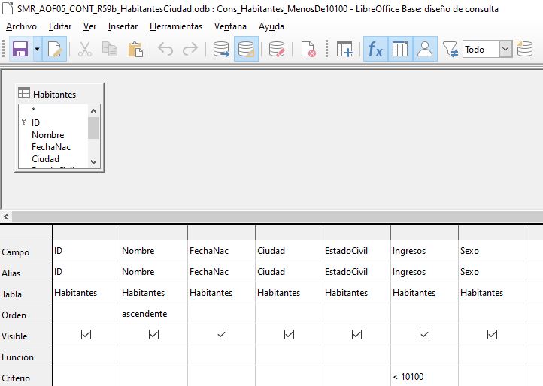Open the Ventana menu

click(x=230, y=26)
